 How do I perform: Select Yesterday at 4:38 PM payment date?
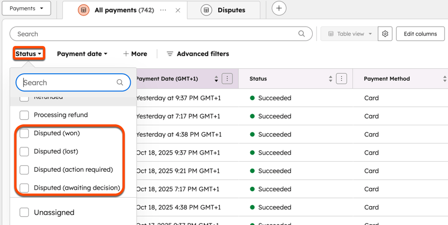pyautogui.click(x=179, y=135)
